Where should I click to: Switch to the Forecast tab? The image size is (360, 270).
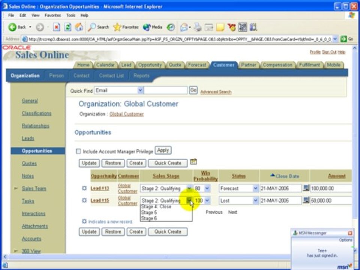[x=197, y=65]
